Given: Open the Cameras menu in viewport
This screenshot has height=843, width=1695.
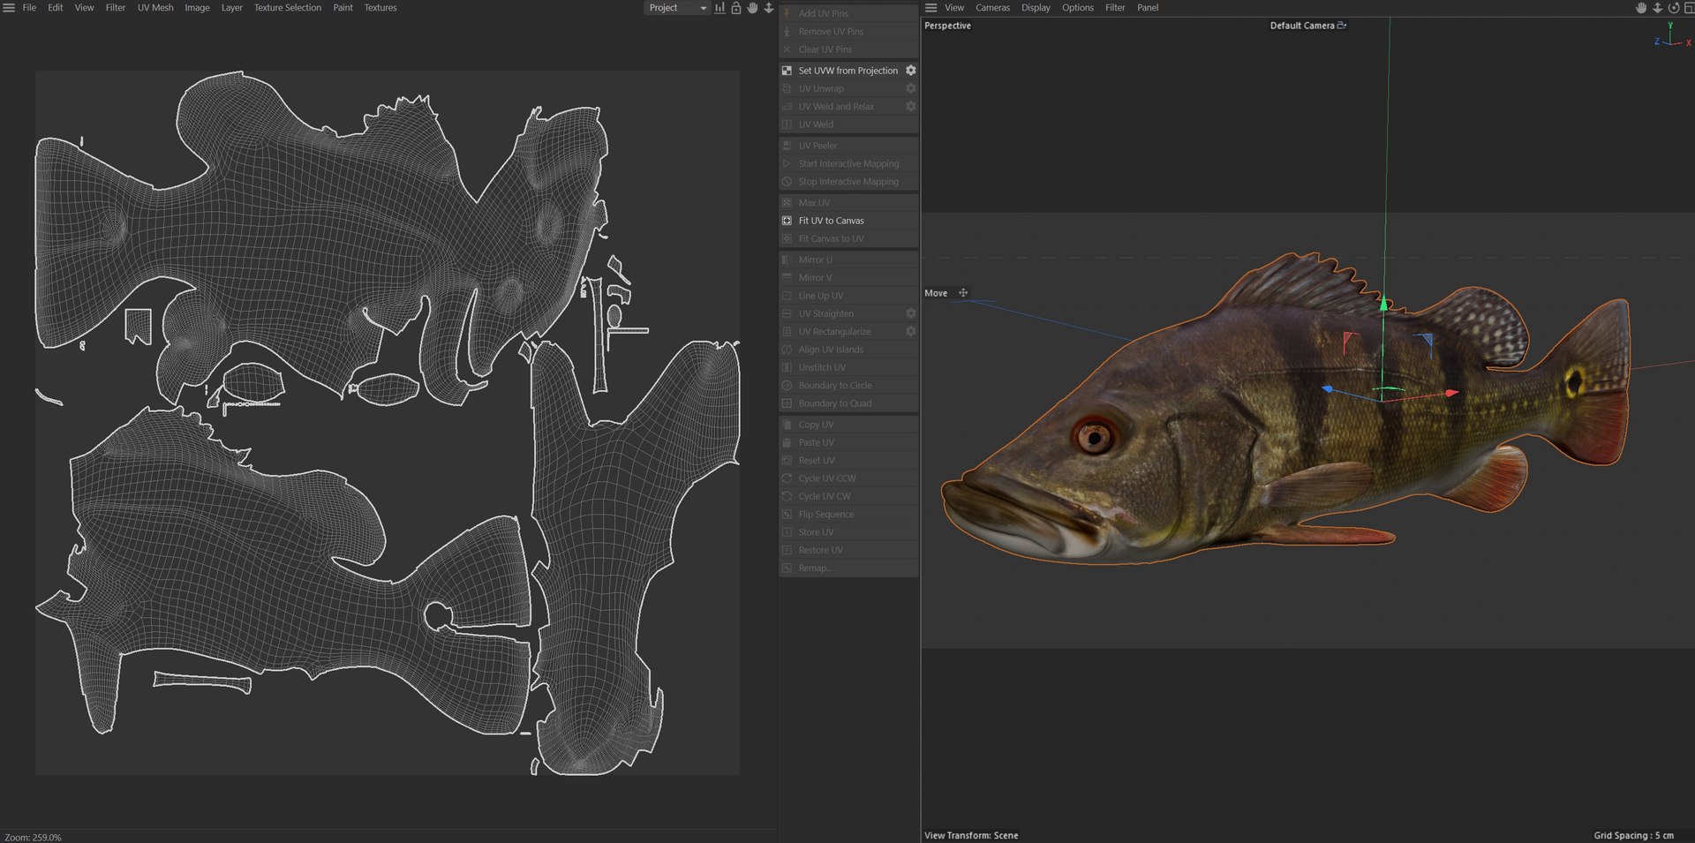Looking at the screenshot, I should coord(992,8).
